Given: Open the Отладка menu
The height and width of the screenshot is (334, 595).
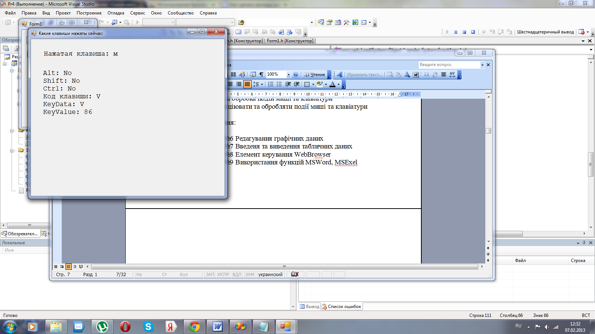Looking at the screenshot, I should tap(116, 13).
